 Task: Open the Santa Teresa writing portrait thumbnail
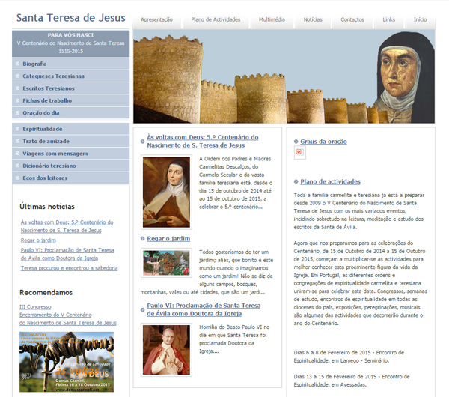[166, 192]
